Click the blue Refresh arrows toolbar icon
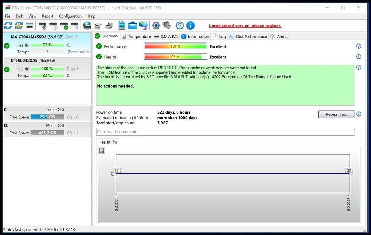 point(8,26)
